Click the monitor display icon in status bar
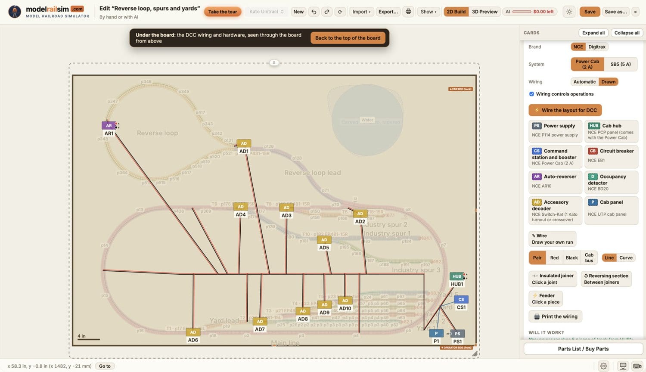 pos(623,366)
